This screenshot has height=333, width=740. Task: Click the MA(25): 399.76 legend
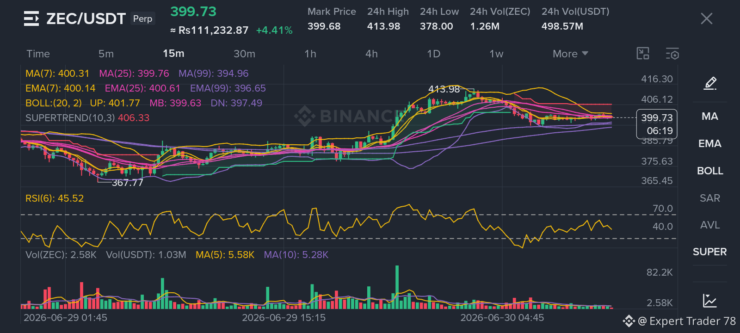click(134, 74)
